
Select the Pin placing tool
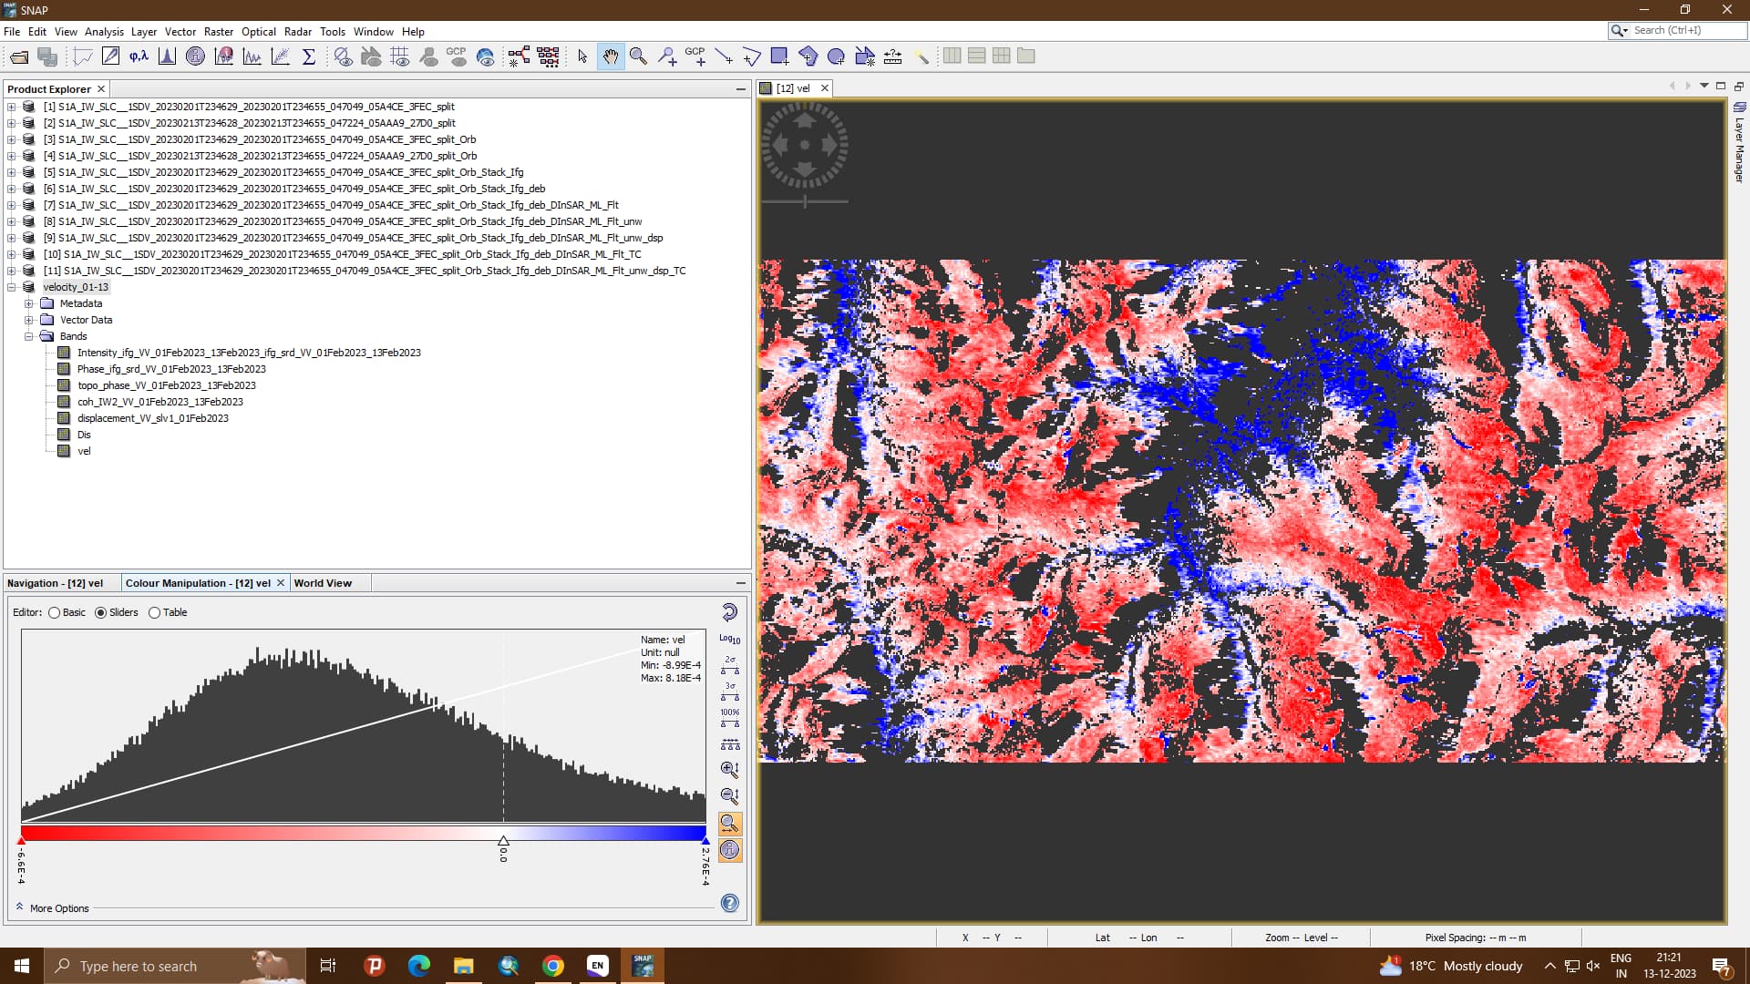coord(666,56)
